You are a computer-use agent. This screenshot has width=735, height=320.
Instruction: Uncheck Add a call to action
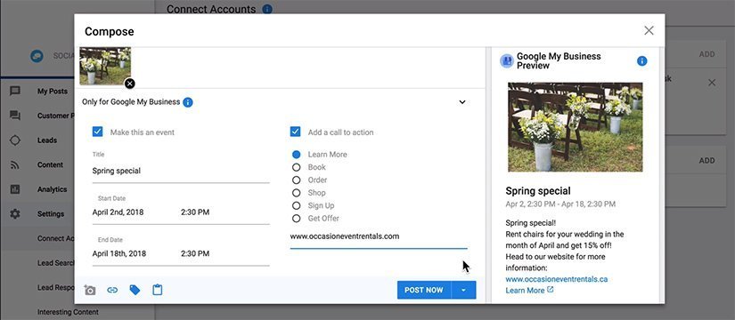[295, 132]
